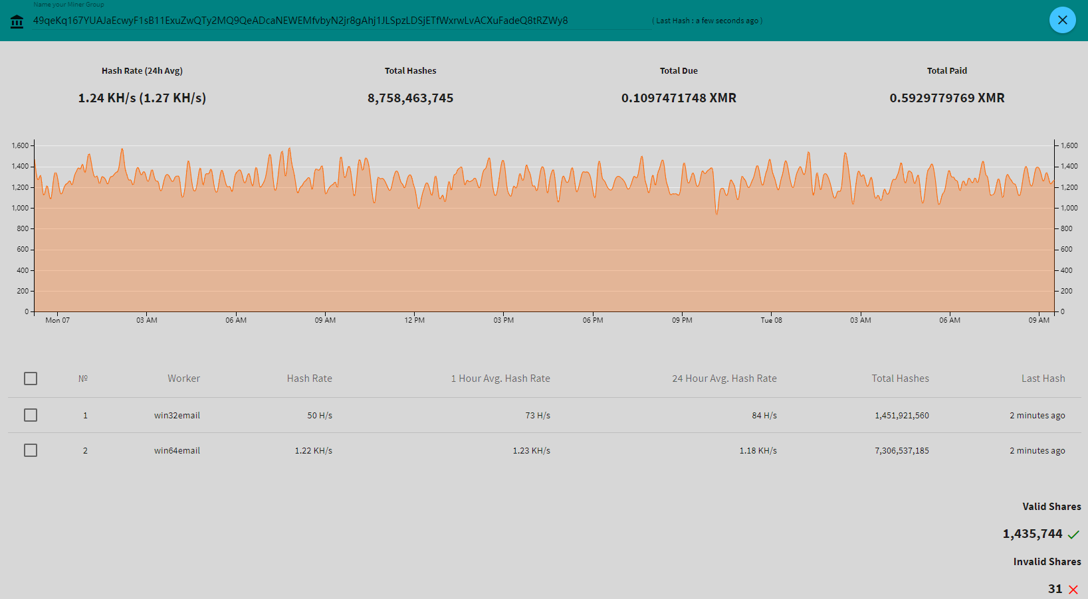Check the win64email worker checkbox
The height and width of the screenshot is (599, 1088).
click(x=31, y=450)
